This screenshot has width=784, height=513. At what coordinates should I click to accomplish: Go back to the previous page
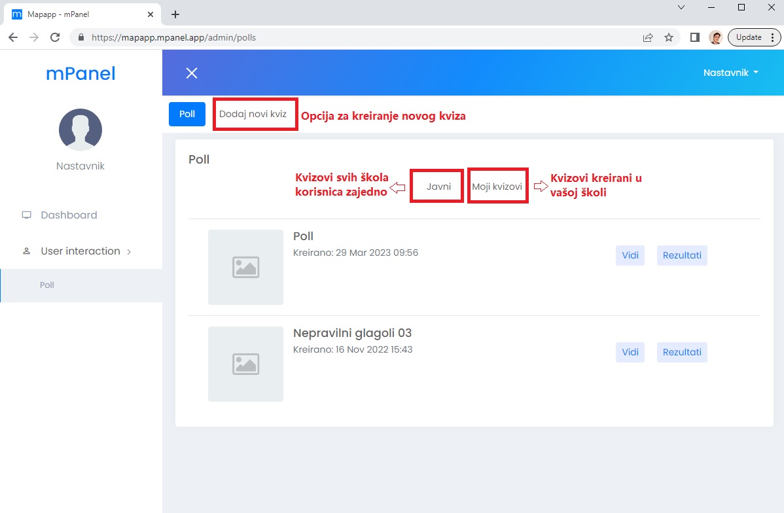(13, 37)
